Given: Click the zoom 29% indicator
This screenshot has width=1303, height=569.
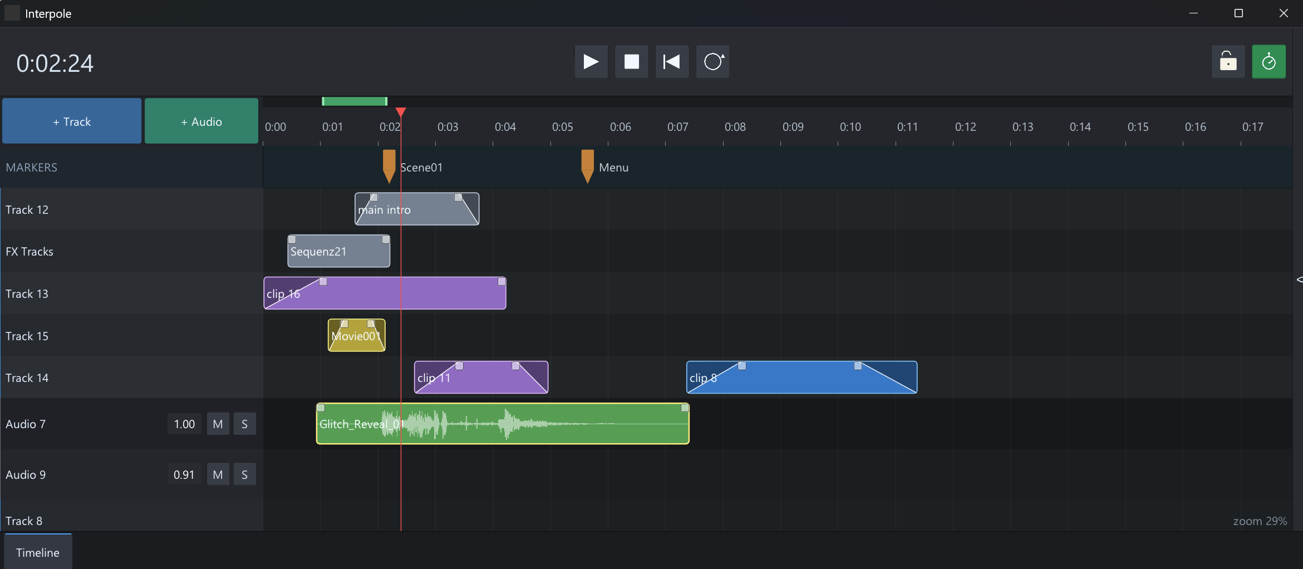Looking at the screenshot, I should pyautogui.click(x=1260, y=521).
